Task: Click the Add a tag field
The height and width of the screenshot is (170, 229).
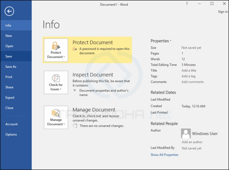Action: (188, 76)
